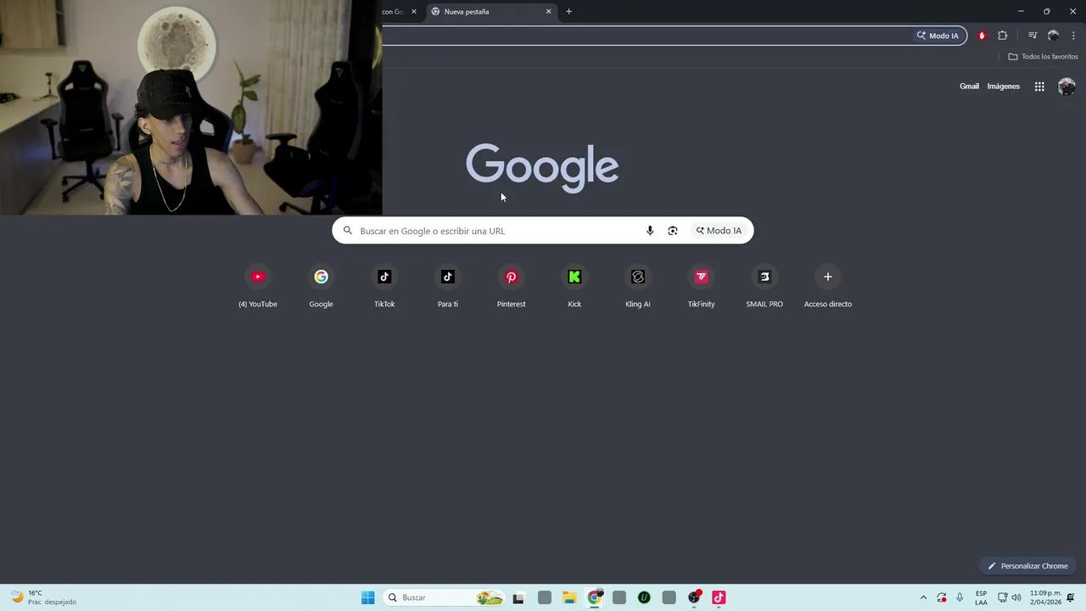Click the magnifier icon in the search box
The image size is (1086, 611).
[348, 231]
